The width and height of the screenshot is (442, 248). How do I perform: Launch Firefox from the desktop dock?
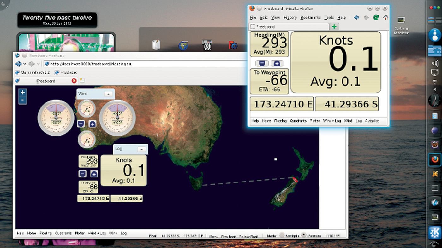coord(435,160)
